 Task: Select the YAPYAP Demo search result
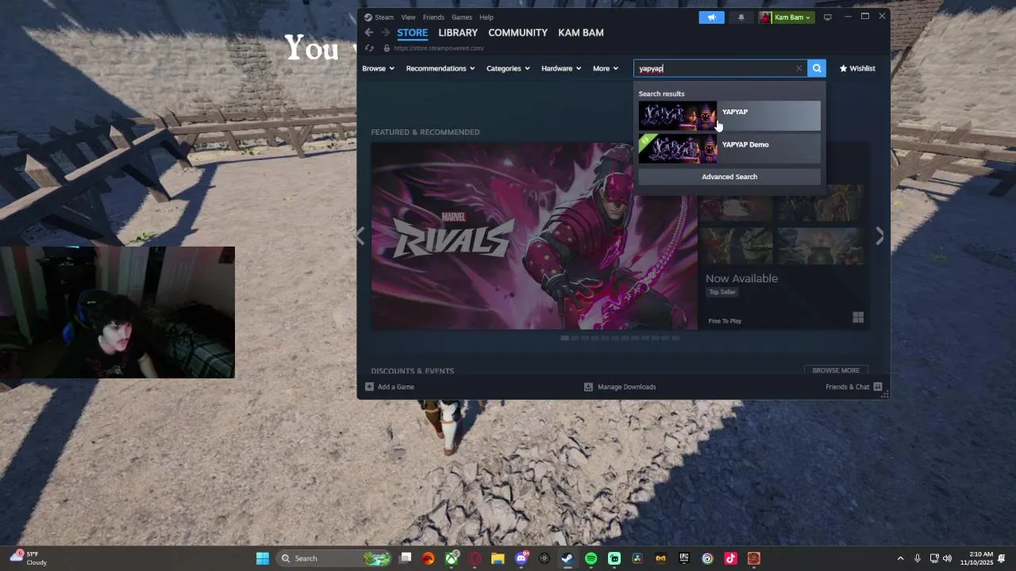coord(729,148)
